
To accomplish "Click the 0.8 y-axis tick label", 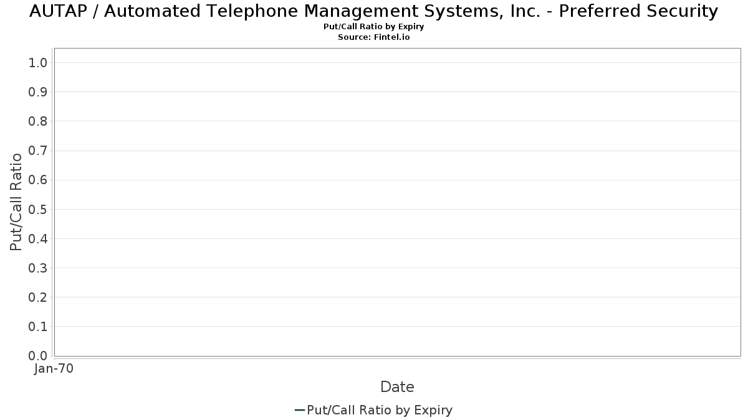I will [38, 121].
